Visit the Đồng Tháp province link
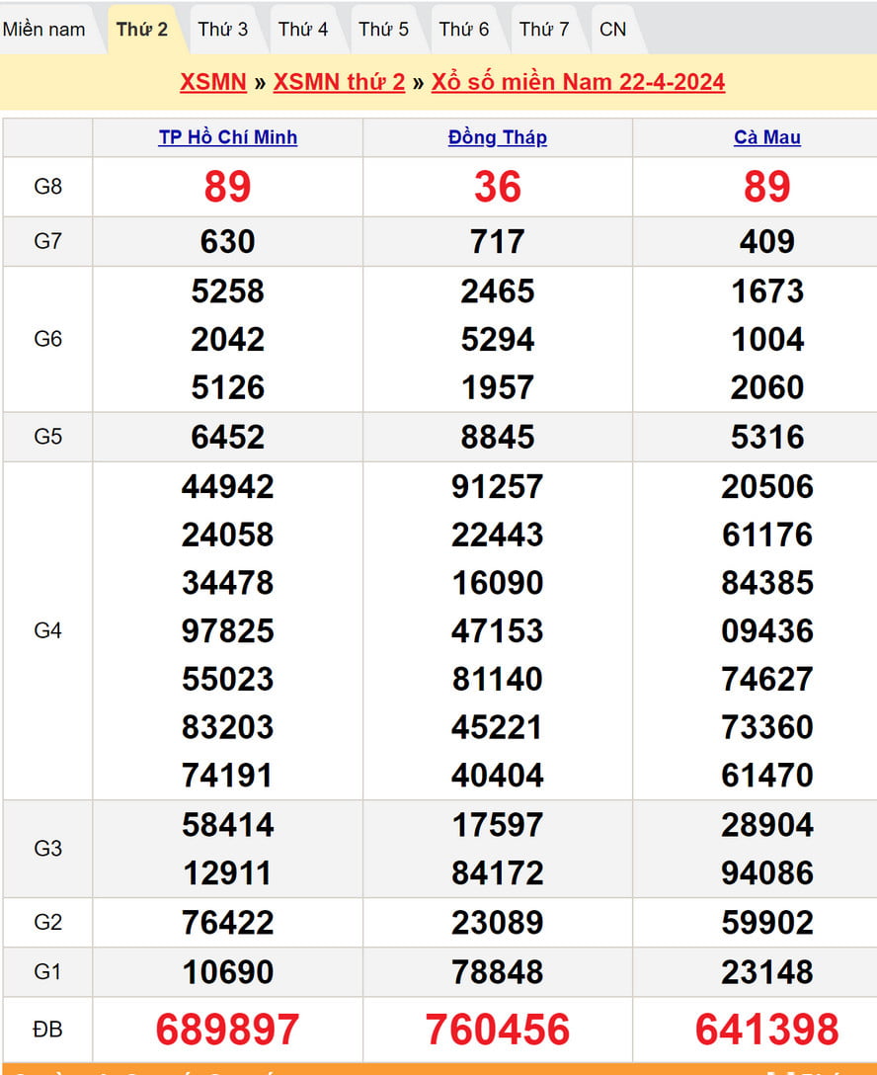This screenshot has height=1075, width=877. tap(497, 138)
